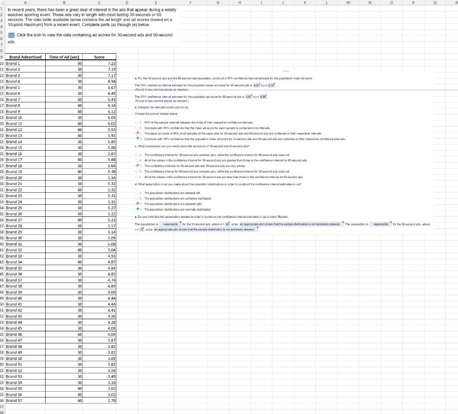The width and height of the screenshot is (458, 414).
Task: Click the 60-second upper limit field 6.00
Action: pos(263,97)
